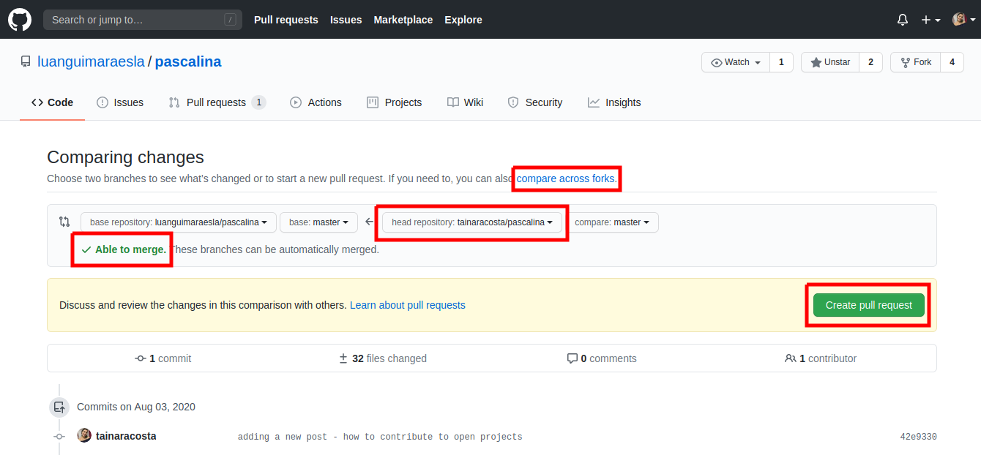Unstar the pascalina repository
The width and height of the screenshot is (981, 455).
point(830,62)
